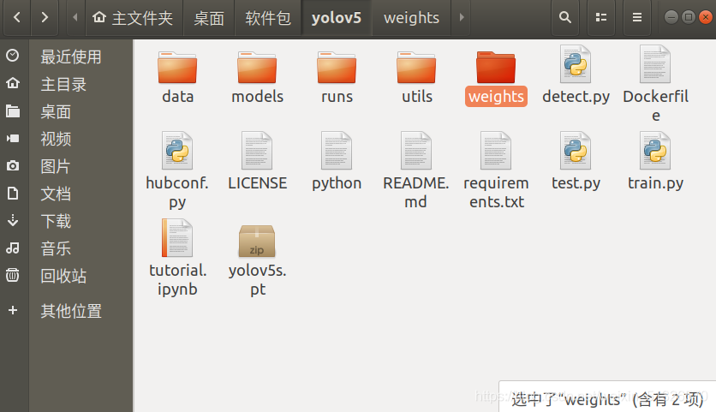
Task: Open 音乐 music in sidebar
Action: click(56, 248)
